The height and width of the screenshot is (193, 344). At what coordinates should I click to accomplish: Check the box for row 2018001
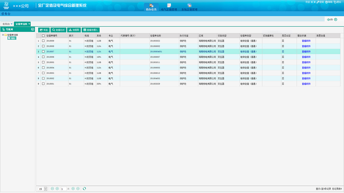pos(43,84)
